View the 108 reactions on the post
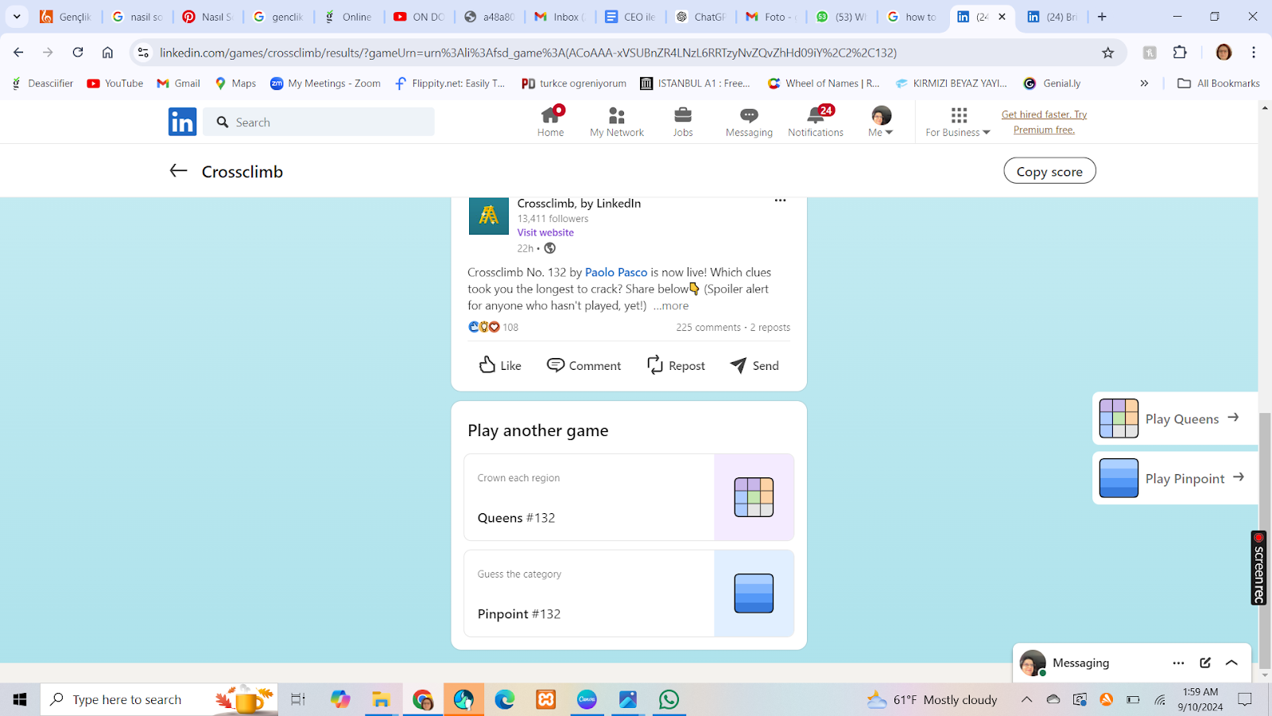 pyautogui.click(x=493, y=327)
